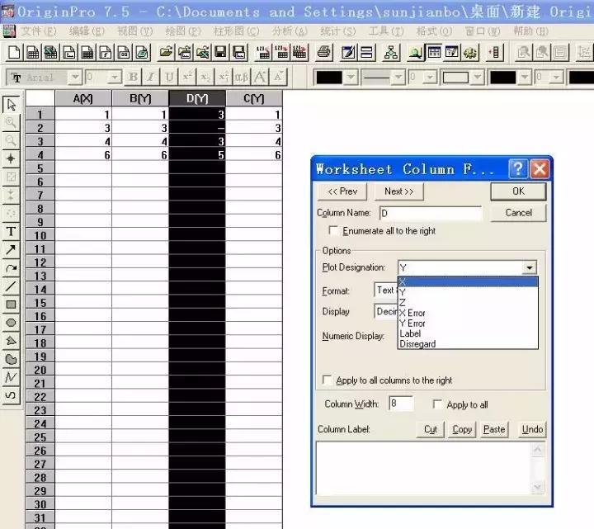Select the Circle drawing tool
Image resolution: width=594 pixels, height=529 pixels.
[11, 323]
